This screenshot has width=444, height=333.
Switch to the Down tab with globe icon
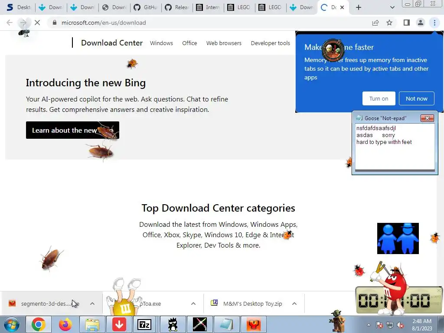click(x=114, y=7)
